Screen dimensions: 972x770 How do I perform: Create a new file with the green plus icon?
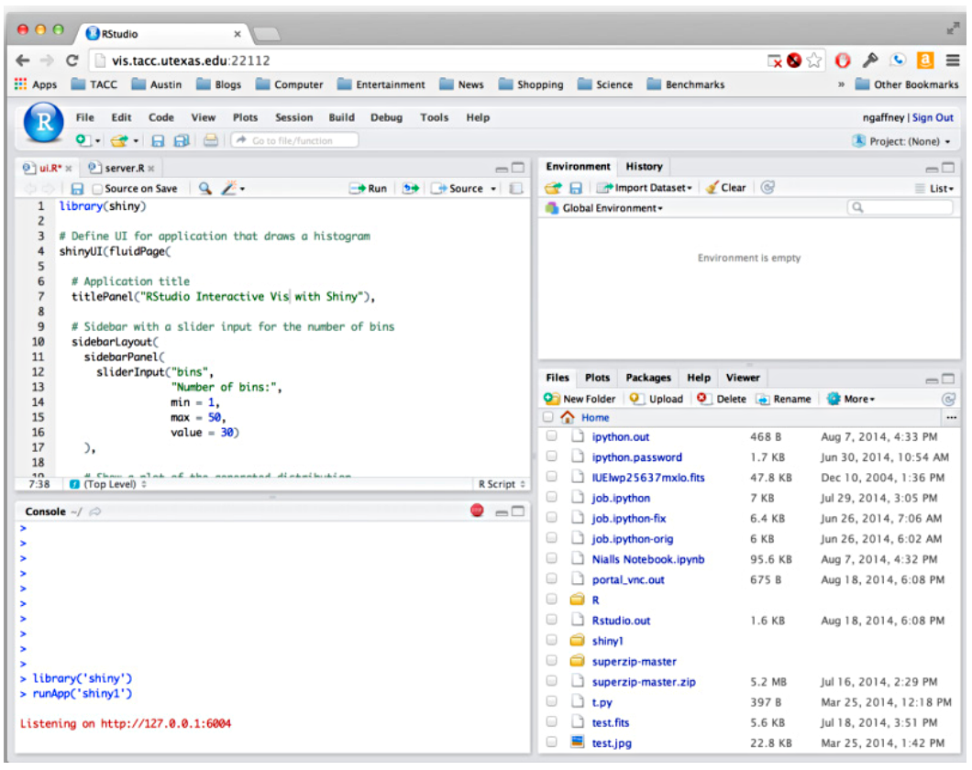83,140
